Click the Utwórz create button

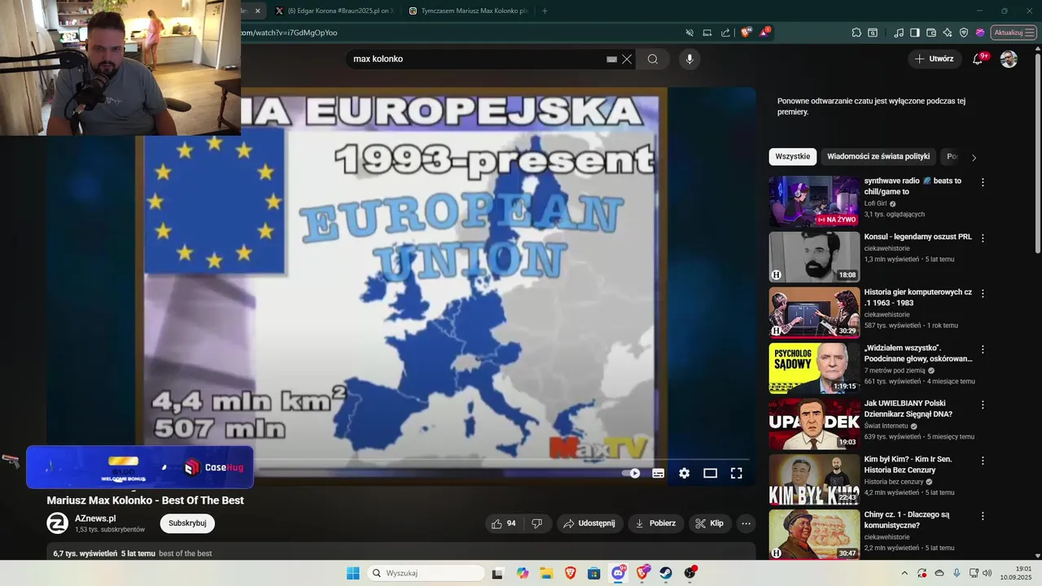pyautogui.click(x=934, y=59)
